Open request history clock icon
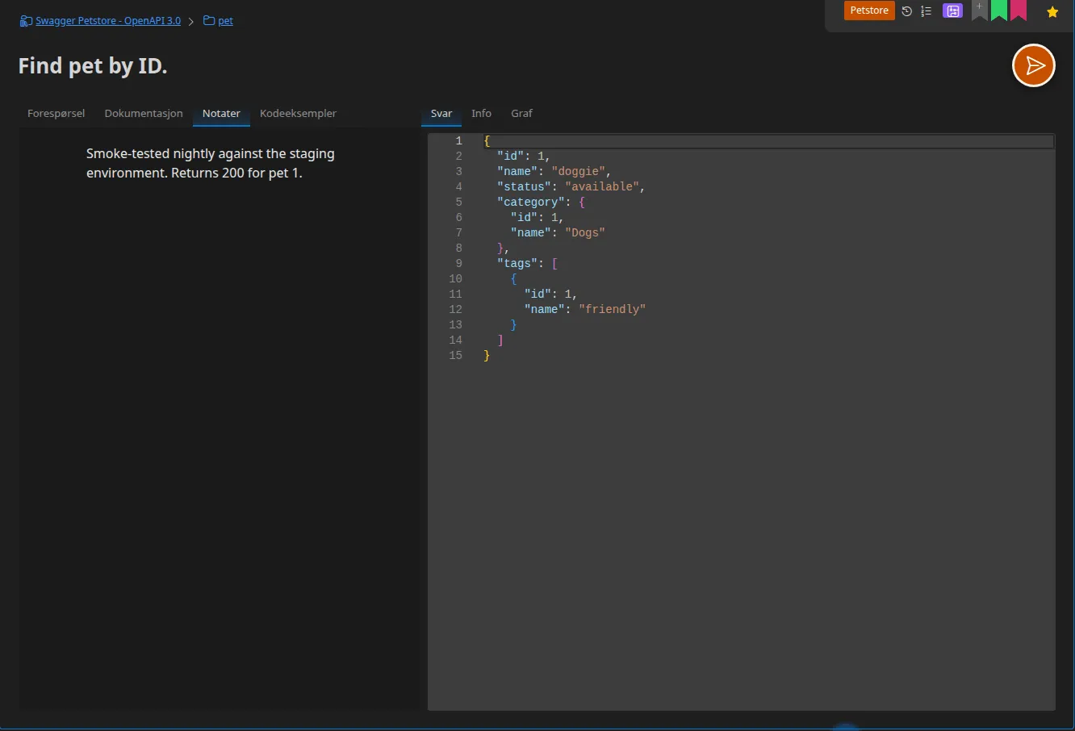The width and height of the screenshot is (1075, 731). coord(907,11)
